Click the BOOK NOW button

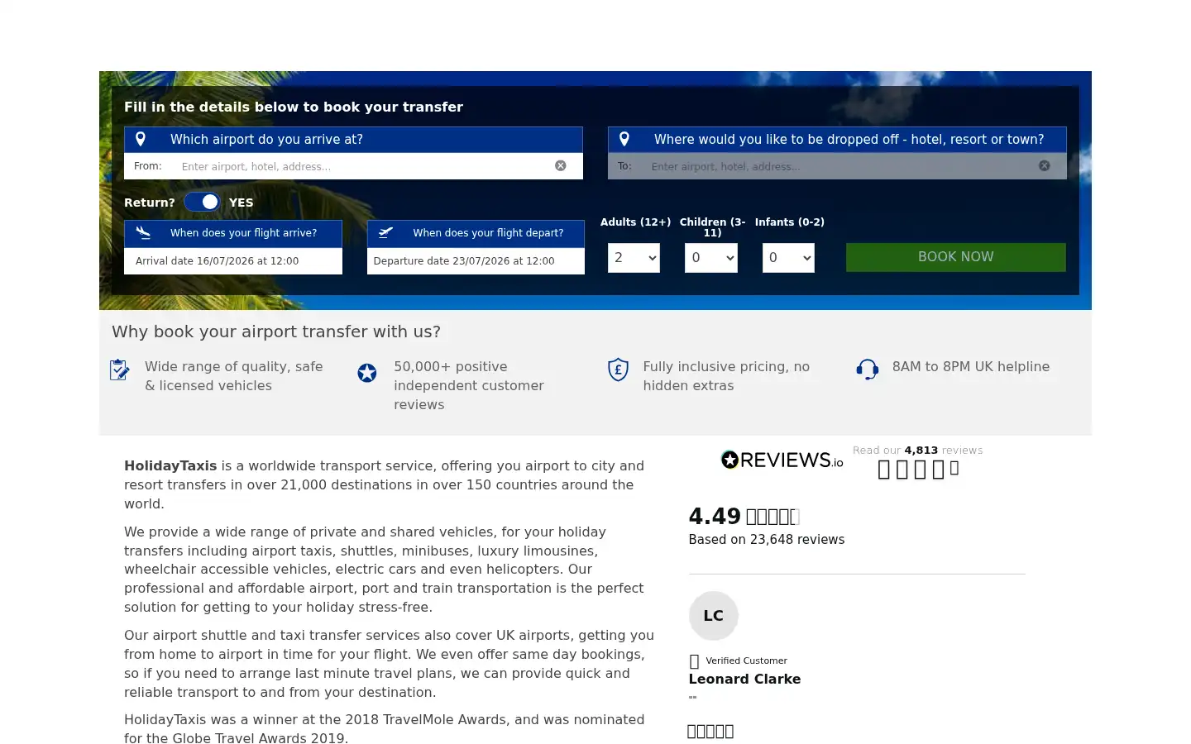coord(956,257)
